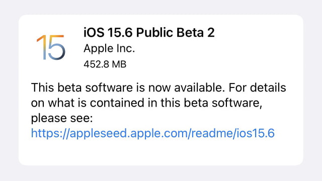Click the word "software," ending the second line
322x181 pixels.
[x=237, y=103]
